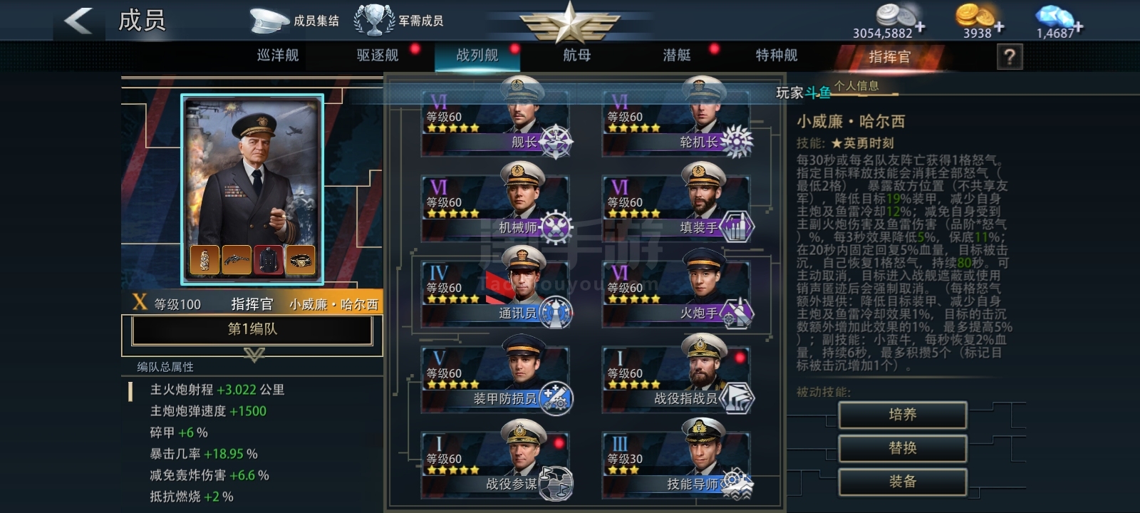Add diamonds with plus icon

[x=1078, y=27]
